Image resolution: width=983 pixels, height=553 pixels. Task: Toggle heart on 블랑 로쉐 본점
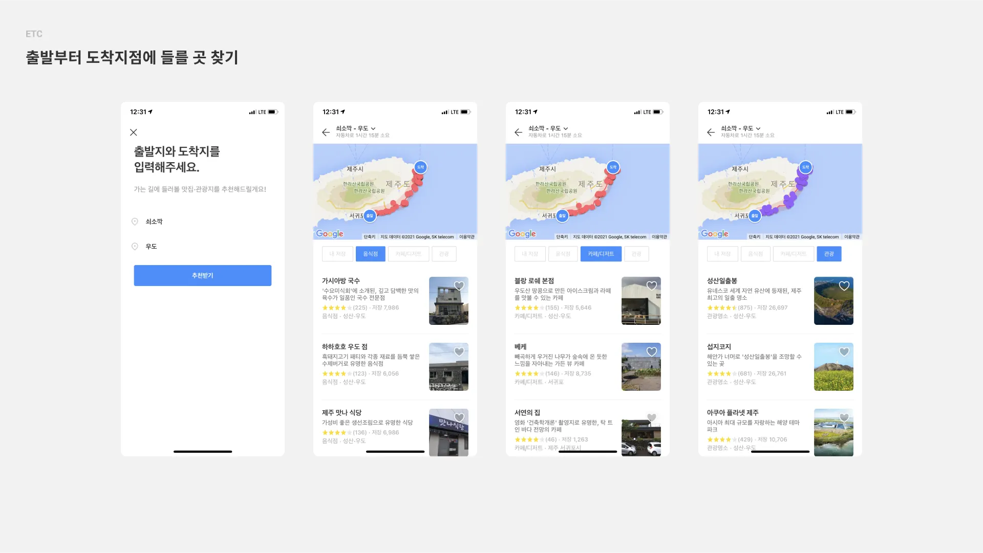click(x=652, y=286)
